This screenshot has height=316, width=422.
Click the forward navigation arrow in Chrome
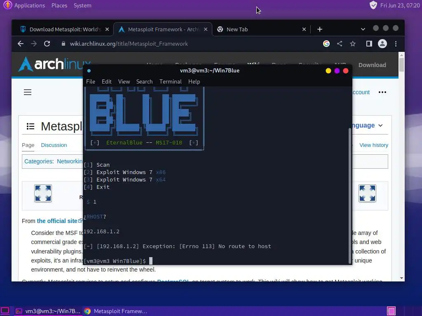coord(34,44)
